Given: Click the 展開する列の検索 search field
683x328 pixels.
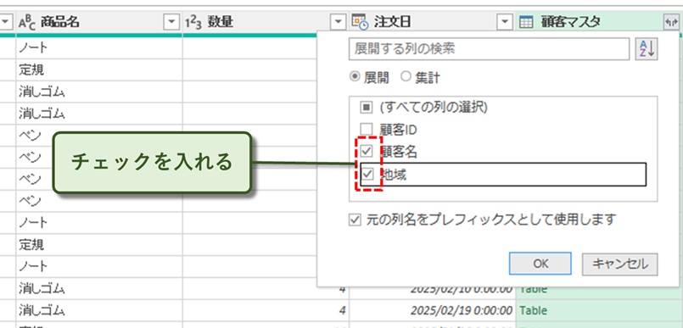Looking at the screenshot, I should click(490, 48).
